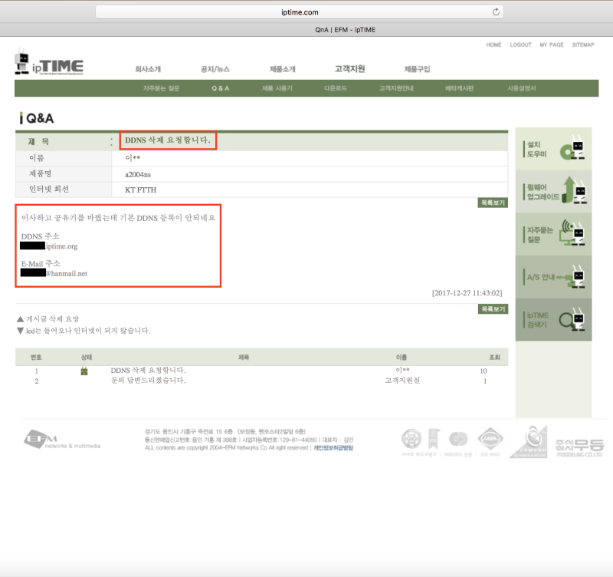
Task: Switch to the Q&A tab
Action: (x=220, y=87)
